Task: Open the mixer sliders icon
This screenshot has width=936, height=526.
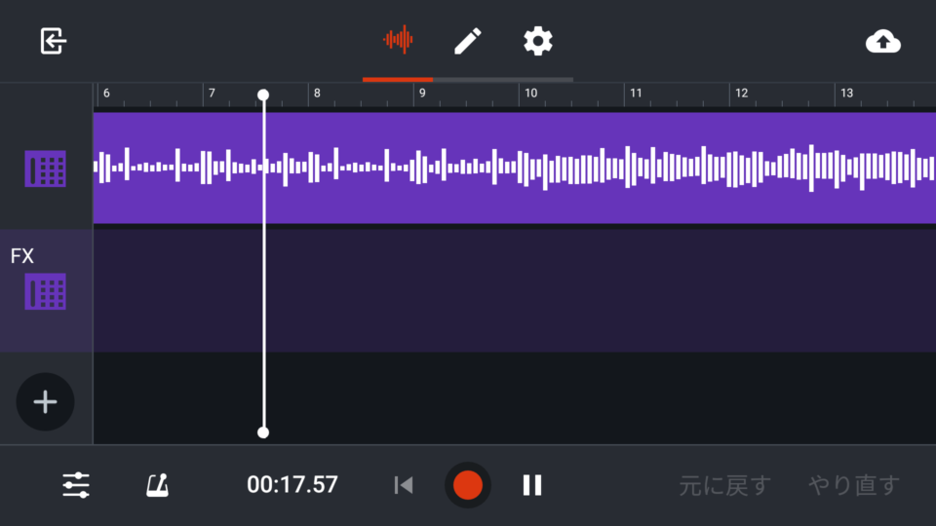Action: tap(76, 485)
